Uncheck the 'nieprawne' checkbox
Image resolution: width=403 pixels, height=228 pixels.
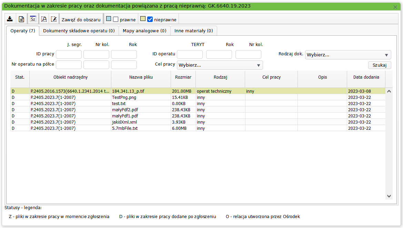click(x=150, y=20)
